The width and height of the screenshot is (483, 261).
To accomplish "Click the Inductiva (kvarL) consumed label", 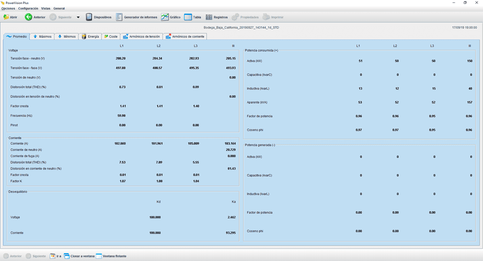I will point(258,89).
